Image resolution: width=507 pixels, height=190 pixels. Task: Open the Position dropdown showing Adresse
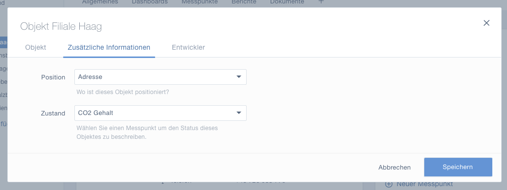pos(161,77)
